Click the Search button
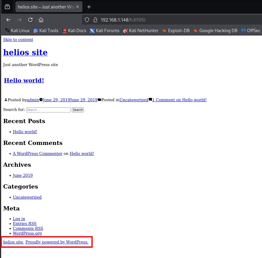 tap(78, 110)
